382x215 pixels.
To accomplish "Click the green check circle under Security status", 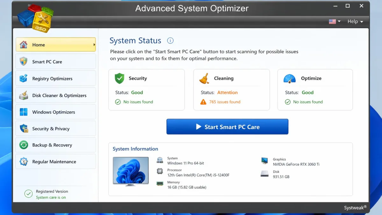I will 118,102.
